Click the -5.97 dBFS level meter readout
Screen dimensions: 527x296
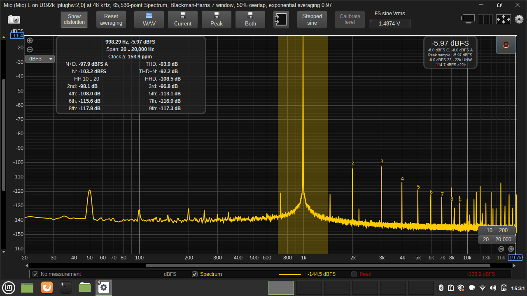coord(450,43)
